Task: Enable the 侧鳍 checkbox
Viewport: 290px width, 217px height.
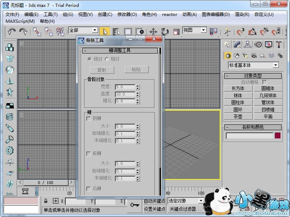Action: (89, 118)
